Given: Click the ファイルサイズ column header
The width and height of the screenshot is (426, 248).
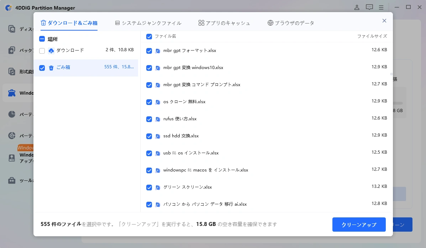Looking at the screenshot, I should click(x=372, y=36).
